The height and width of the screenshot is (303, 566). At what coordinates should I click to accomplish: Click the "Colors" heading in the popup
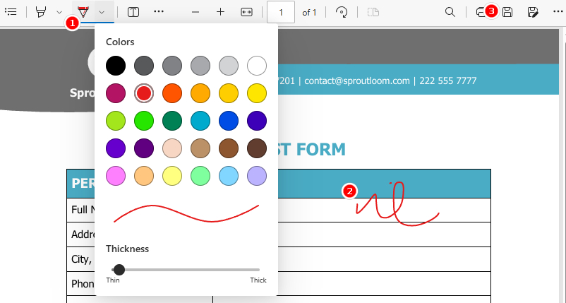pos(120,42)
